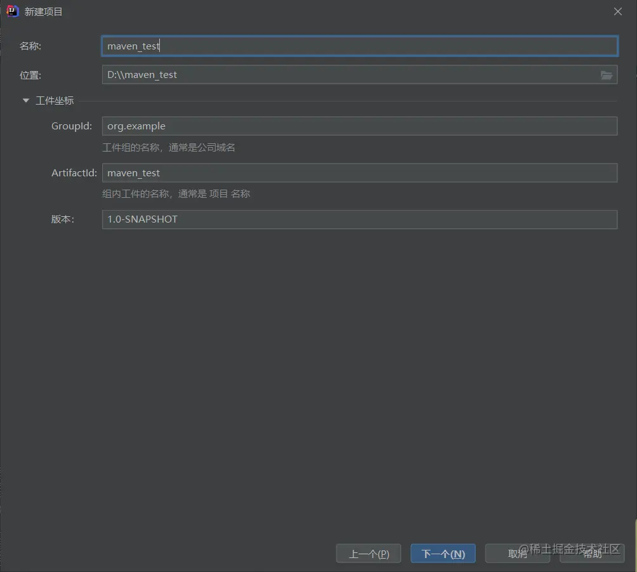Click the ArtifactId: label
The height and width of the screenshot is (572, 637).
pos(74,173)
